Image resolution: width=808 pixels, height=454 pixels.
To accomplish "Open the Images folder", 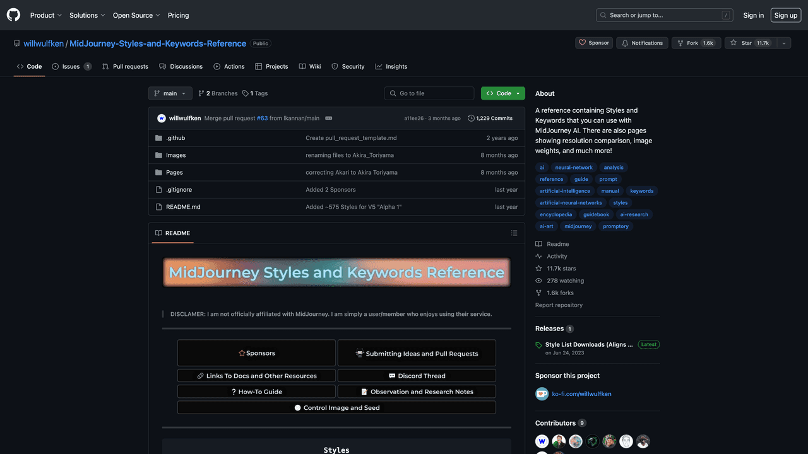I will click(175, 155).
